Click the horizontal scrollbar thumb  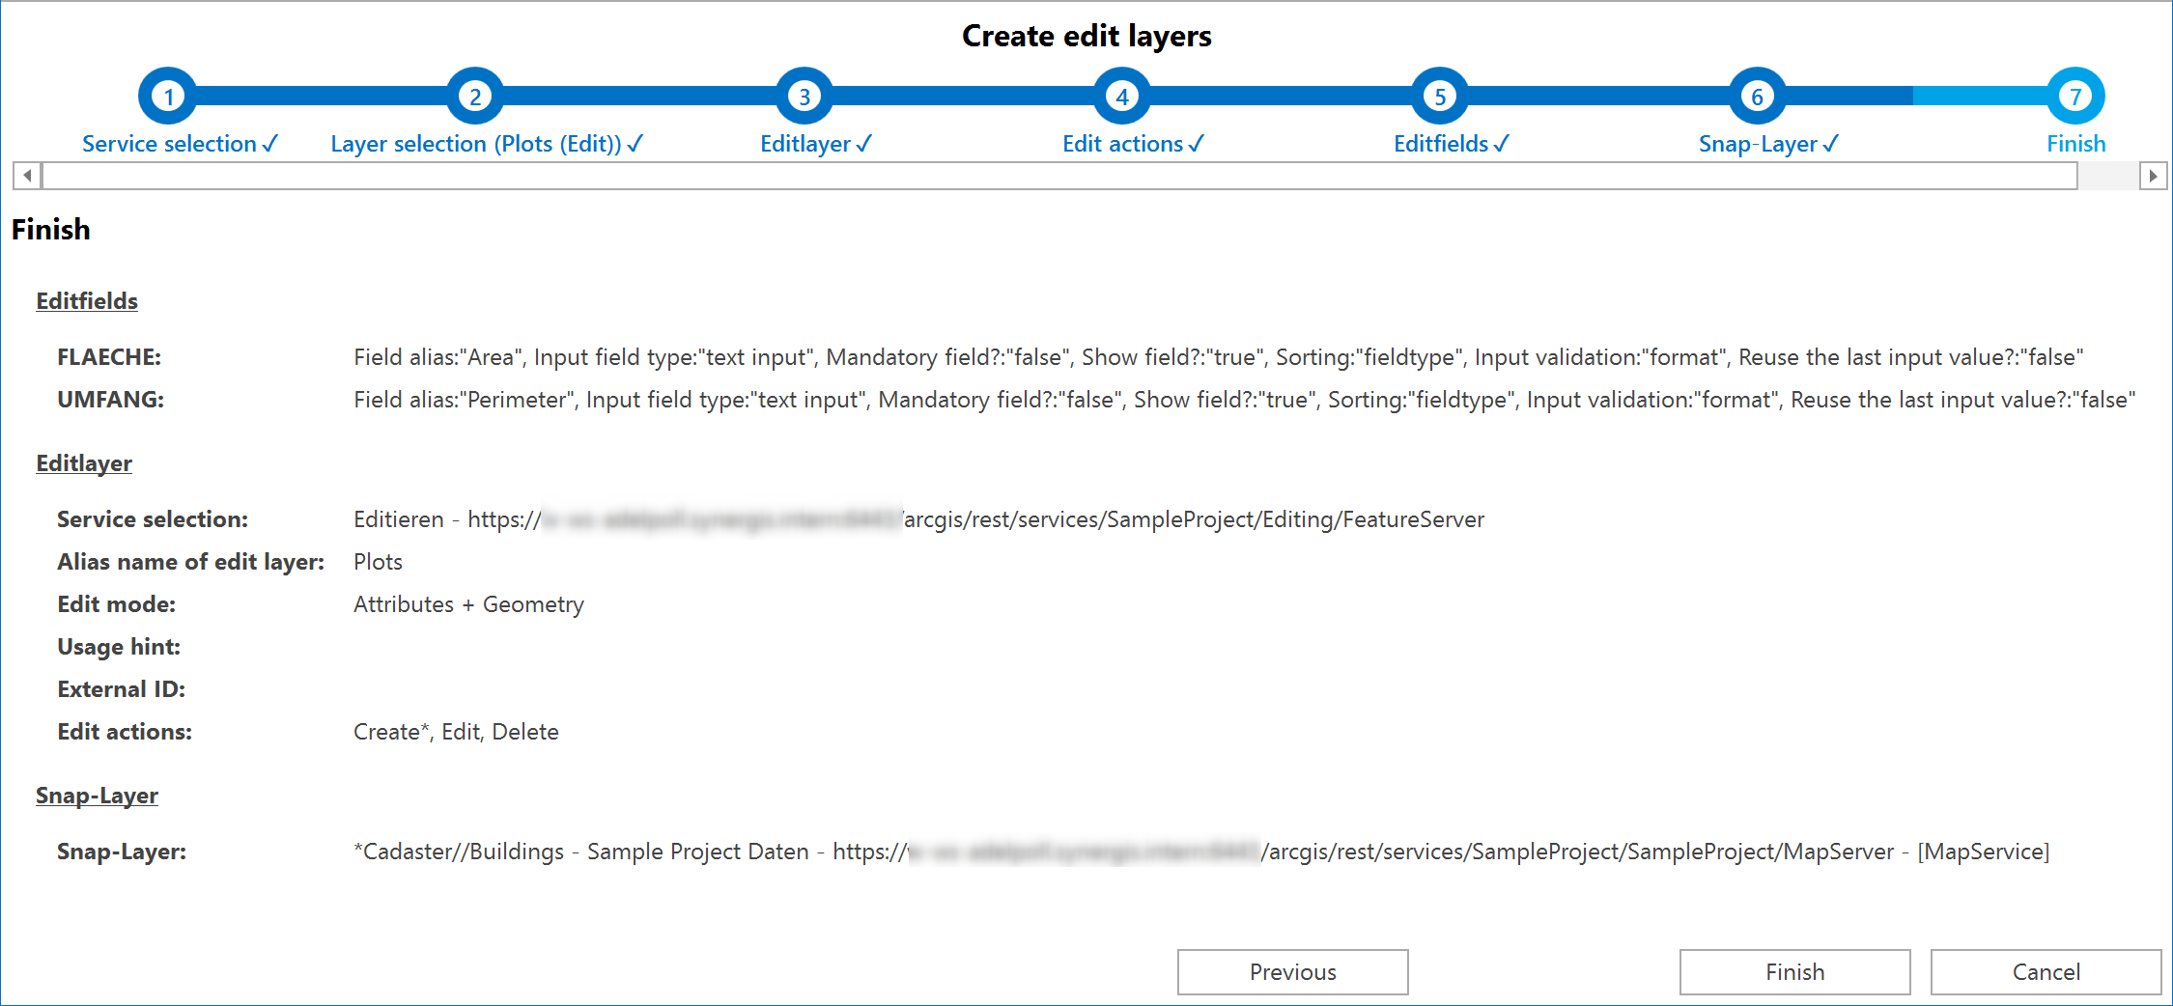(1062, 176)
